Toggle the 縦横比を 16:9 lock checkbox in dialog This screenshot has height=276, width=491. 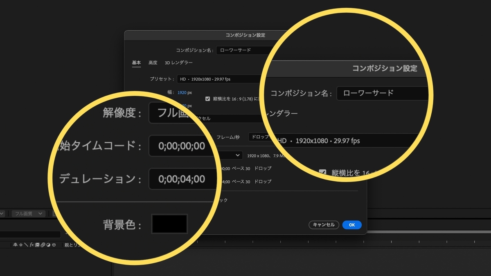208,99
